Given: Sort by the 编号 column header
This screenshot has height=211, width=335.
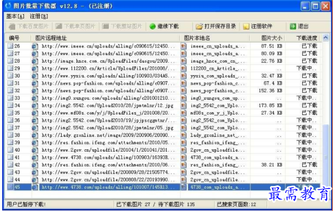Looking at the screenshot, I should pos(14,38).
